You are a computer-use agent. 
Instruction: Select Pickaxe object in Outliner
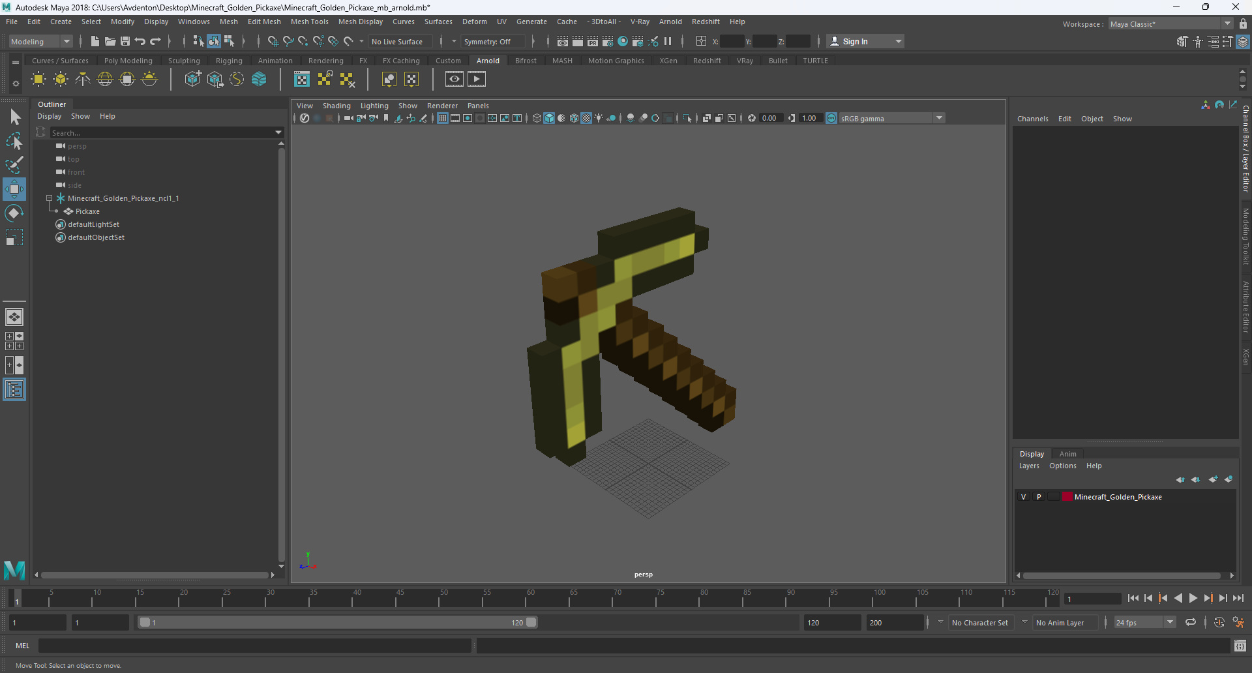coord(87,211)
